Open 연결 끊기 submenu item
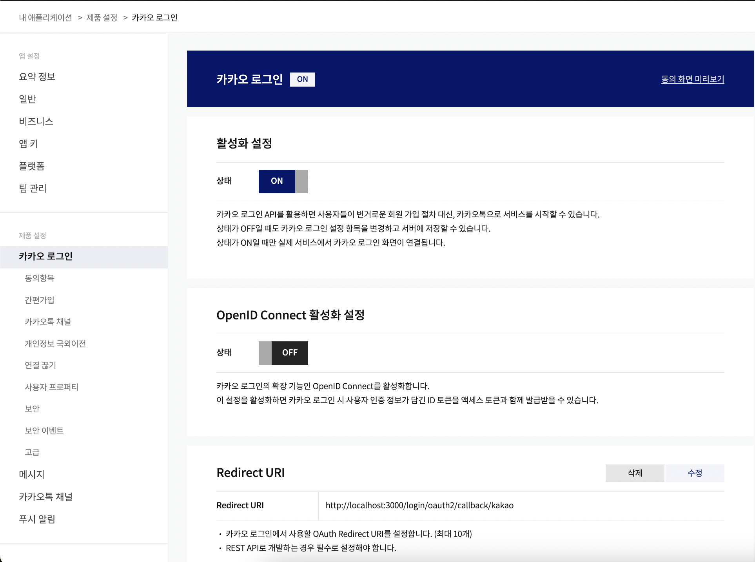This screenshot has height=562, width=755. coord(40,365)
